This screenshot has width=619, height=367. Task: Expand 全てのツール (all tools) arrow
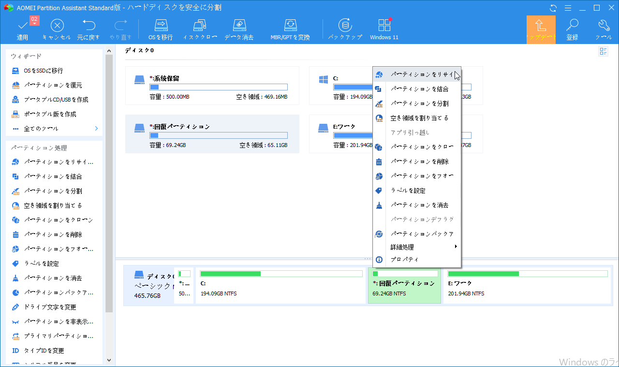(x=96, y=129)
